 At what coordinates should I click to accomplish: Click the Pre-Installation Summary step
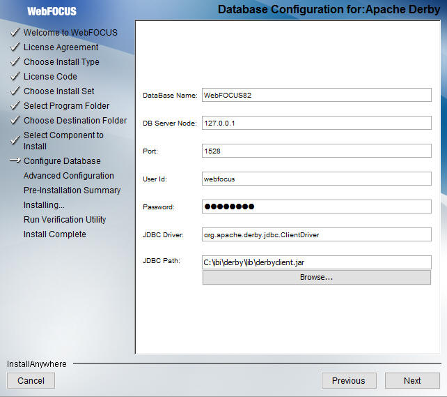72,190
